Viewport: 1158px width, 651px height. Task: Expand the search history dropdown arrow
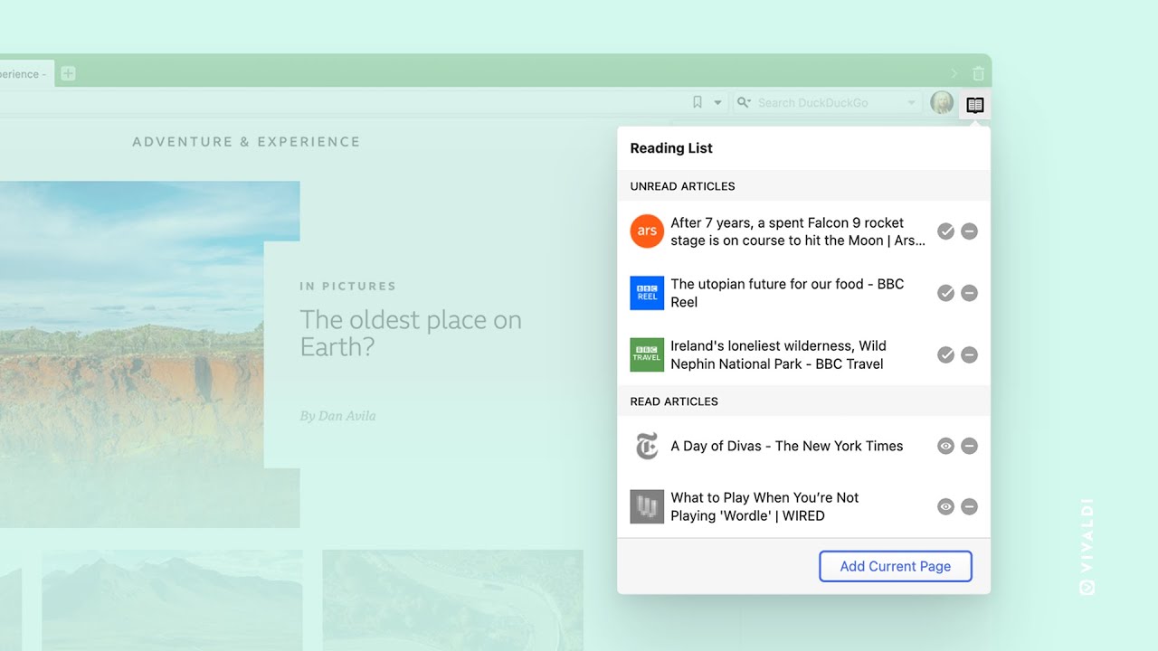click(x=912, y=103)
